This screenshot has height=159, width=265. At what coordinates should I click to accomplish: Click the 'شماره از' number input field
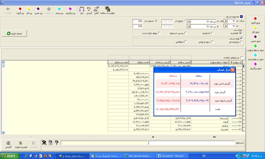coord(137,21)
